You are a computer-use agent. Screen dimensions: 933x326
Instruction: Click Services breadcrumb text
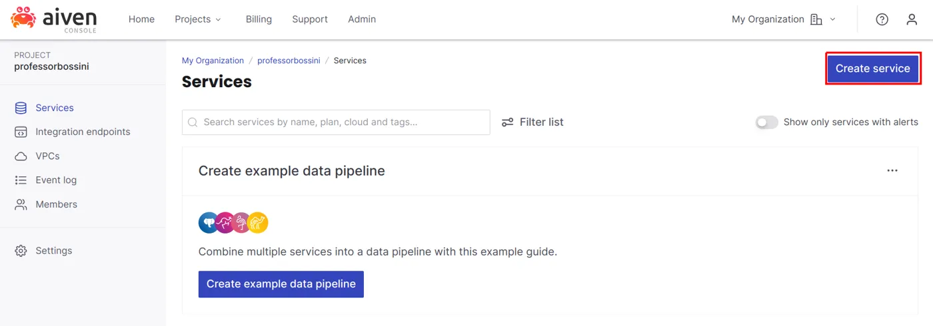[x=350, y=61]
